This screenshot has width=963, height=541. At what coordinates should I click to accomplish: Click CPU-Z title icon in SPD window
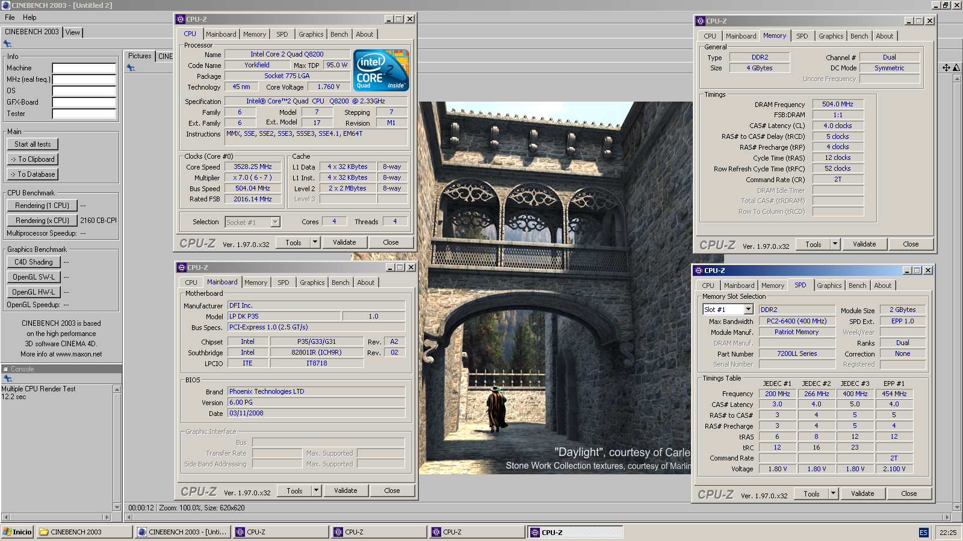699,270
